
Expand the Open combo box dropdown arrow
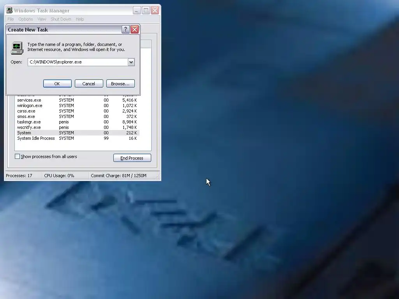coord(131,62)
